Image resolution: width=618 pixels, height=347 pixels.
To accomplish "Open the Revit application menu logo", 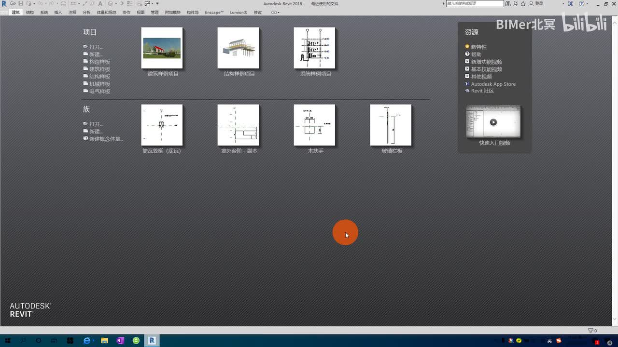I will (x=4, y=4).
